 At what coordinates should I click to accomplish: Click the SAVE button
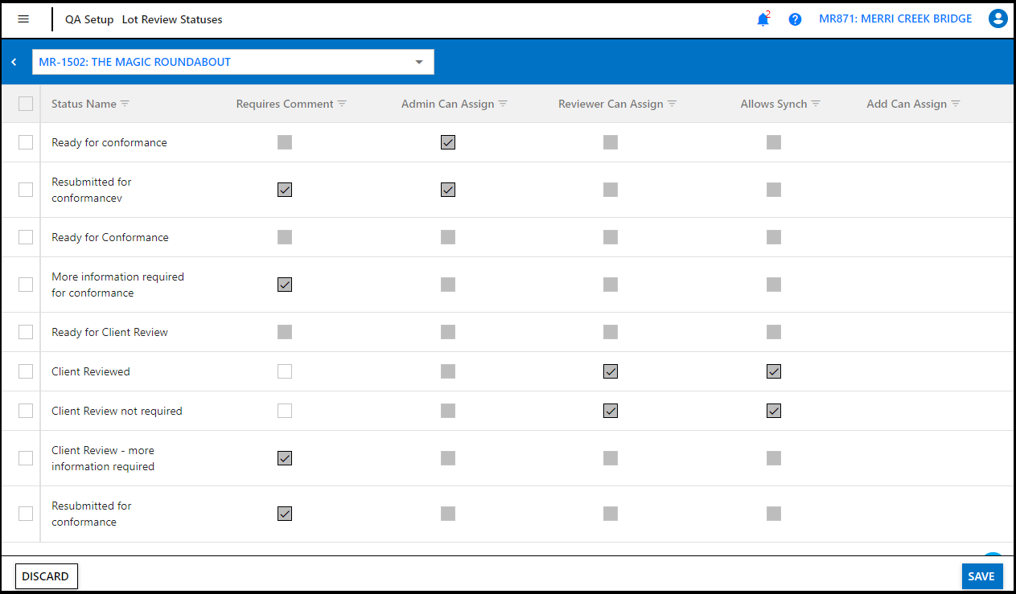981,576
